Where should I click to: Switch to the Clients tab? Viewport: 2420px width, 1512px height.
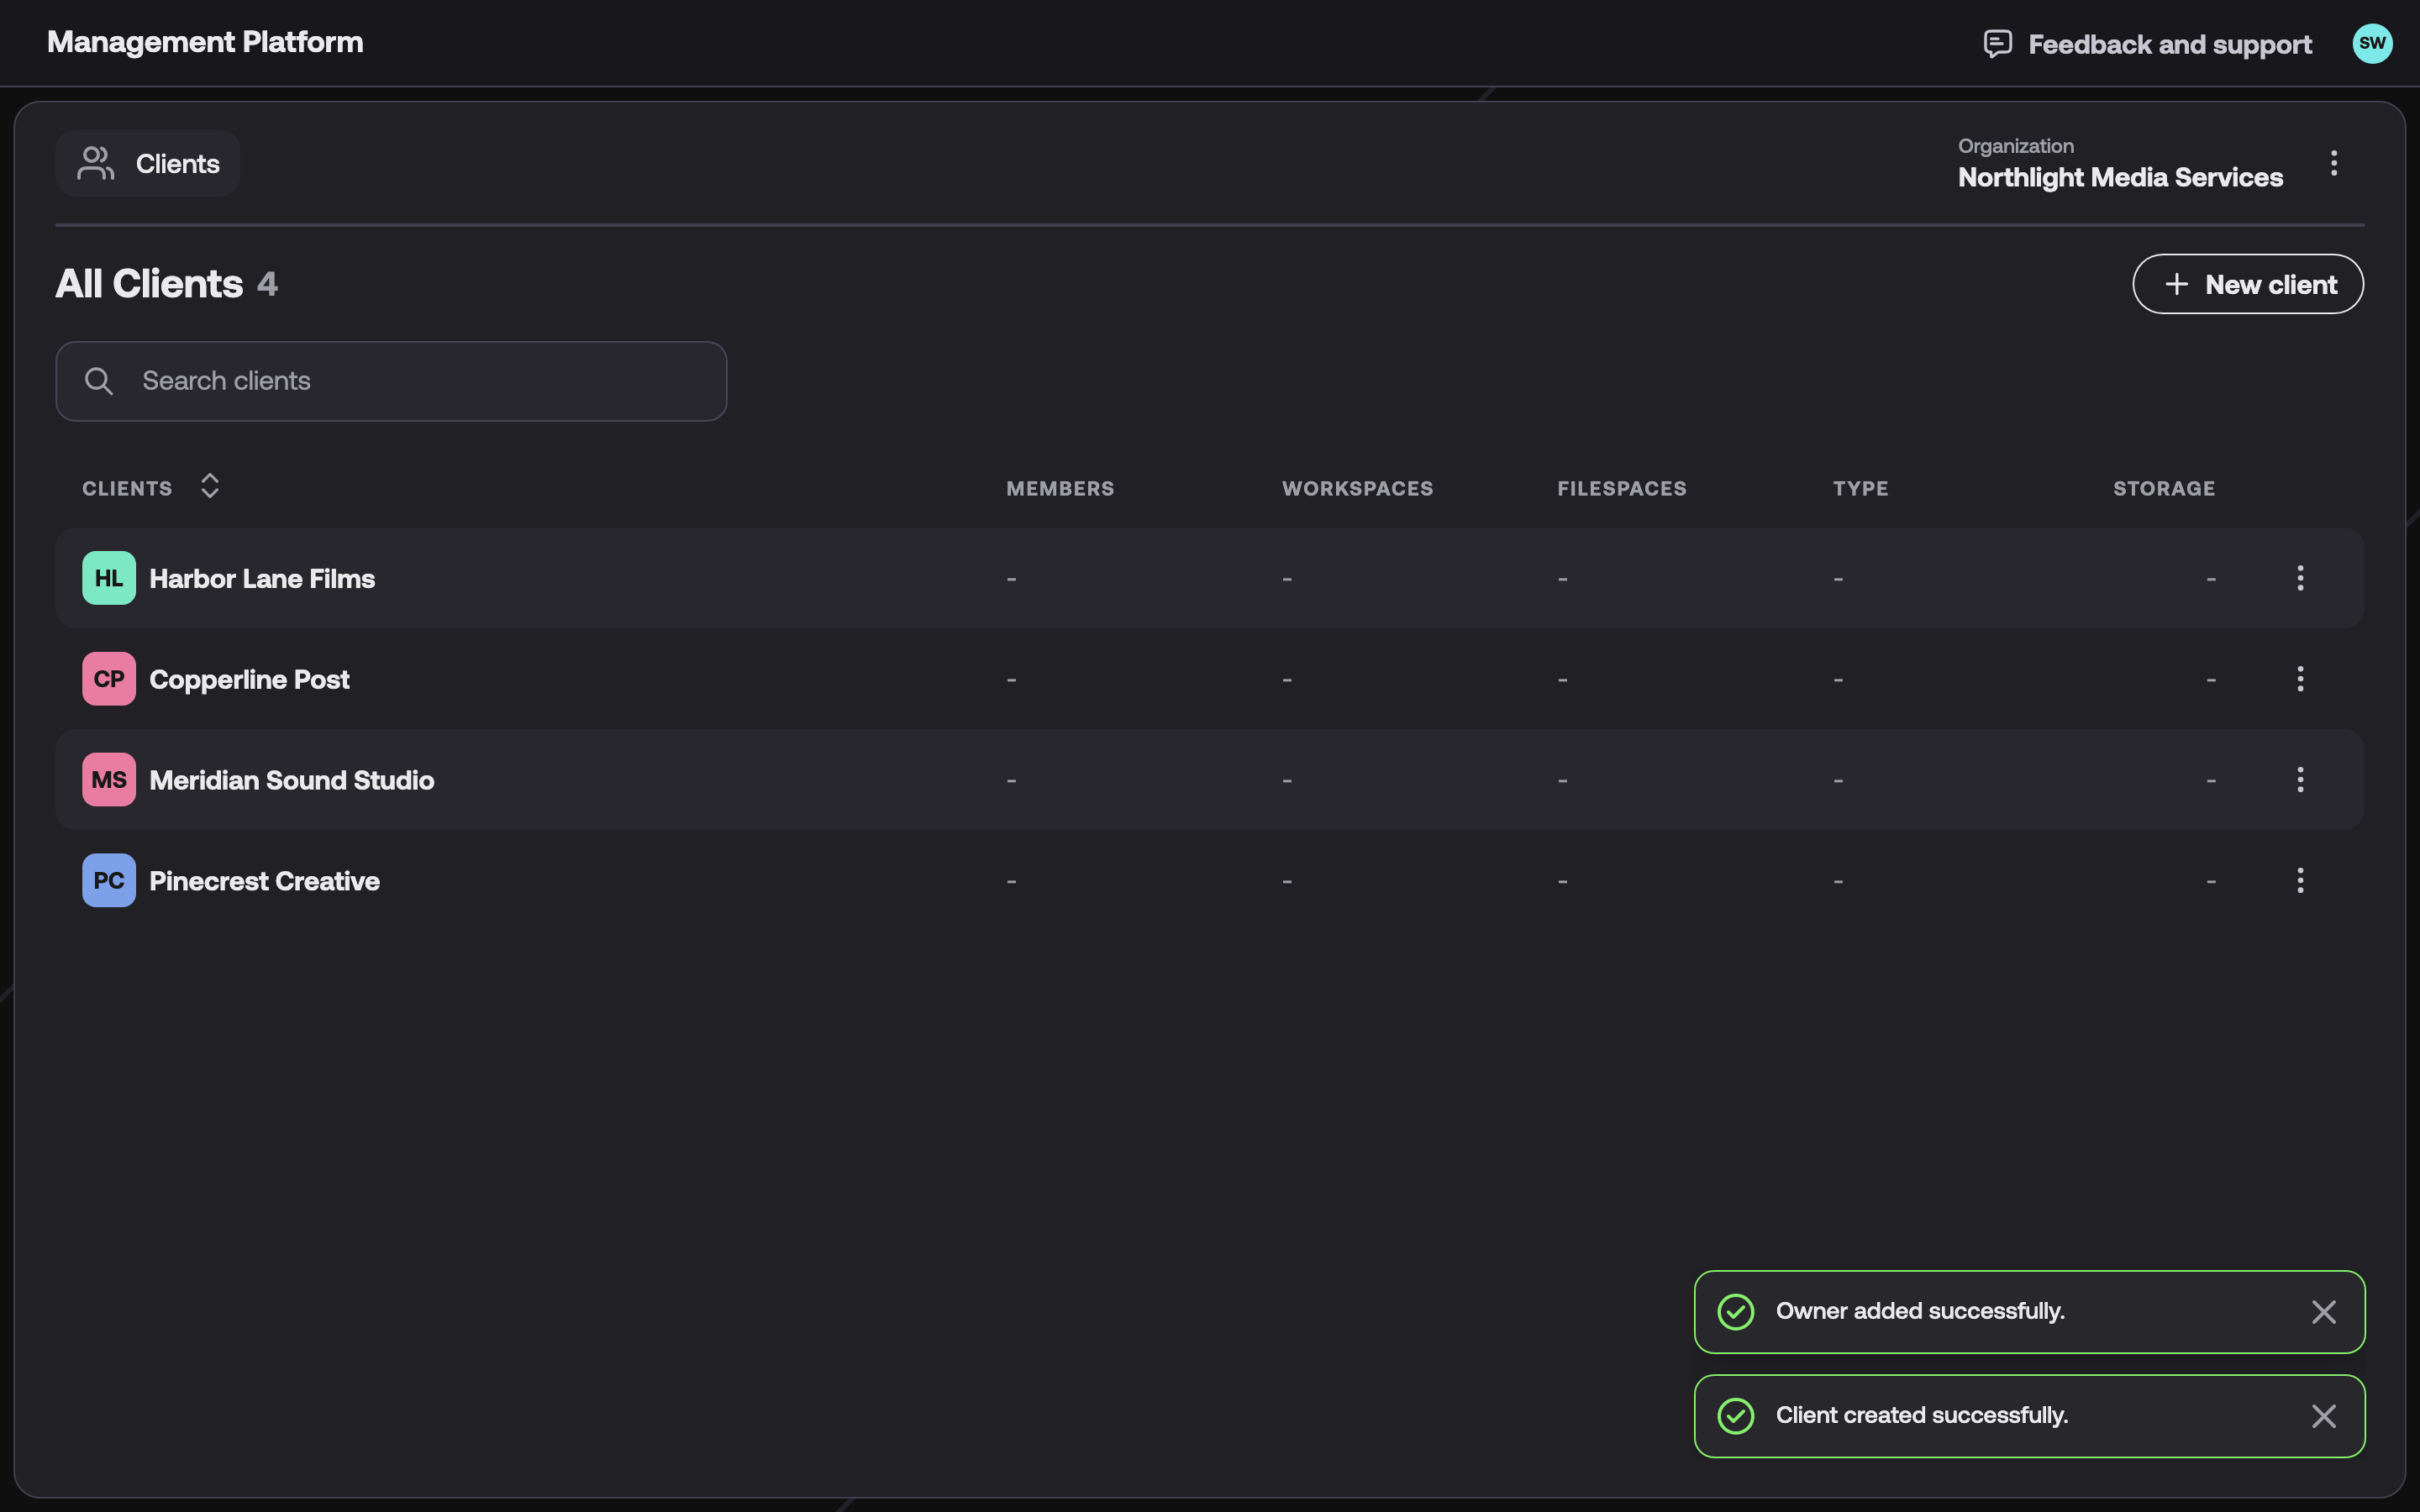[148, 163]
